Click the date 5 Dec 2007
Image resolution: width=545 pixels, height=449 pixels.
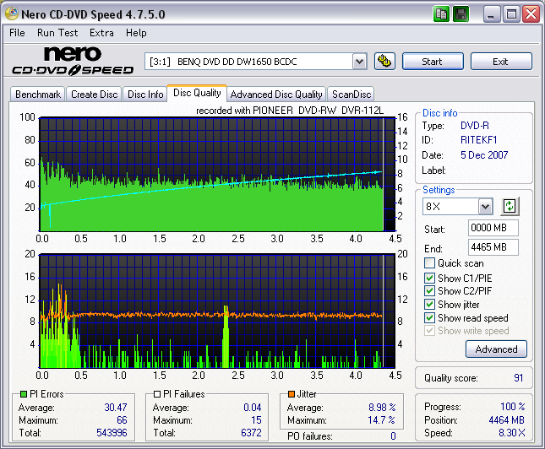484,155
